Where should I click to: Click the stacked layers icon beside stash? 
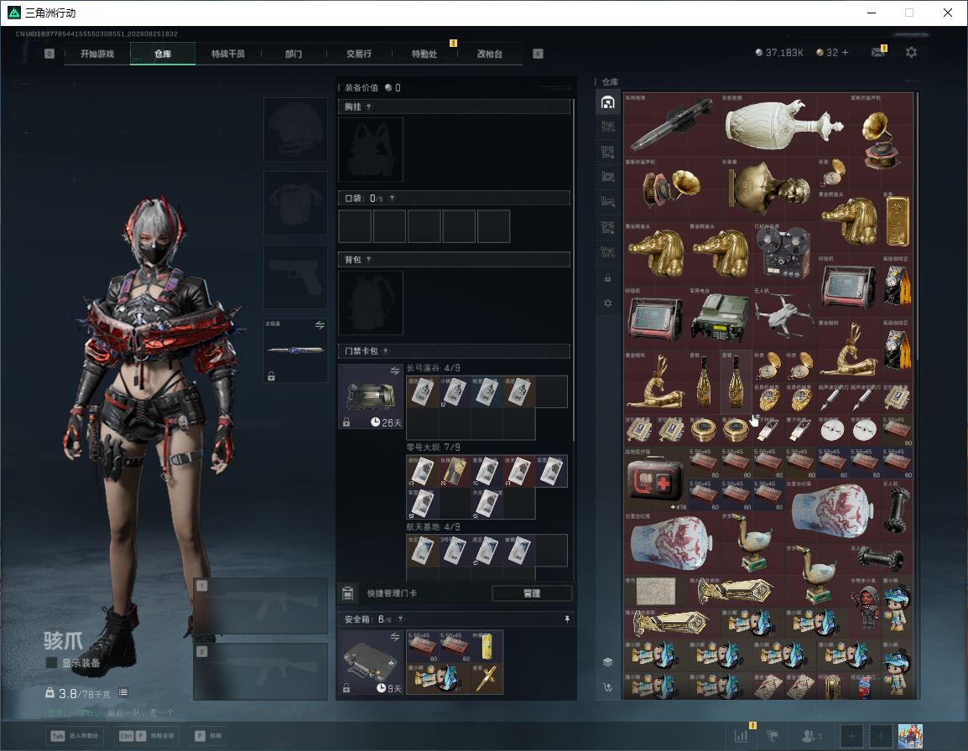(x=608, y=662)
